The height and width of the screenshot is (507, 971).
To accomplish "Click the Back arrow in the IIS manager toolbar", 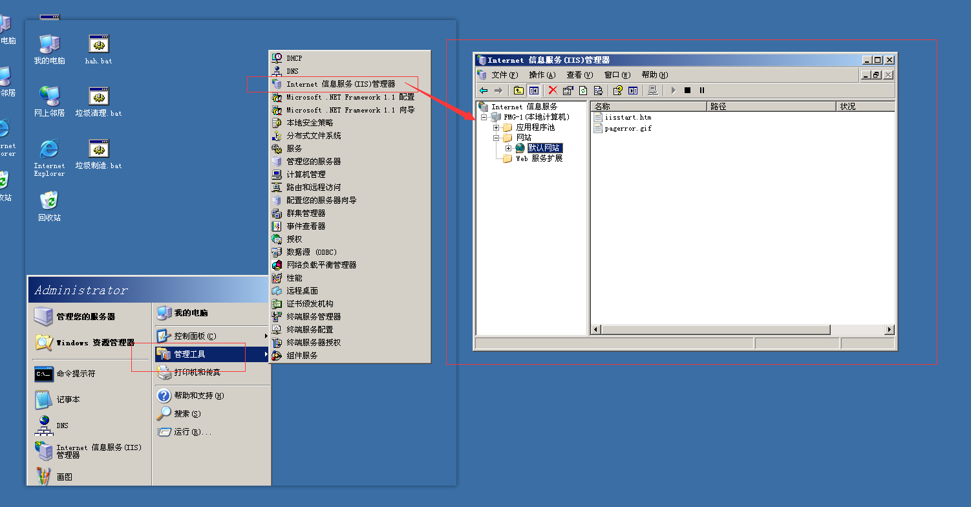I will coord(484,91).
